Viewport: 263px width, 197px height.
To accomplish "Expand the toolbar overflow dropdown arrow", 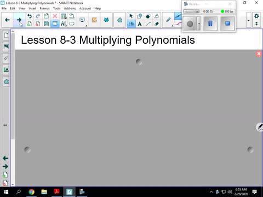I will point(248,20).
